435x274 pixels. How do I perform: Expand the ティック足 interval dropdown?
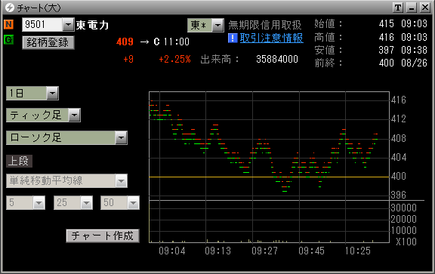74,115
